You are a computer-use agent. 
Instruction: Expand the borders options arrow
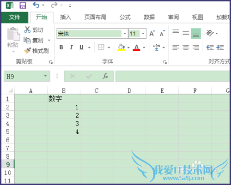point(109,48)
